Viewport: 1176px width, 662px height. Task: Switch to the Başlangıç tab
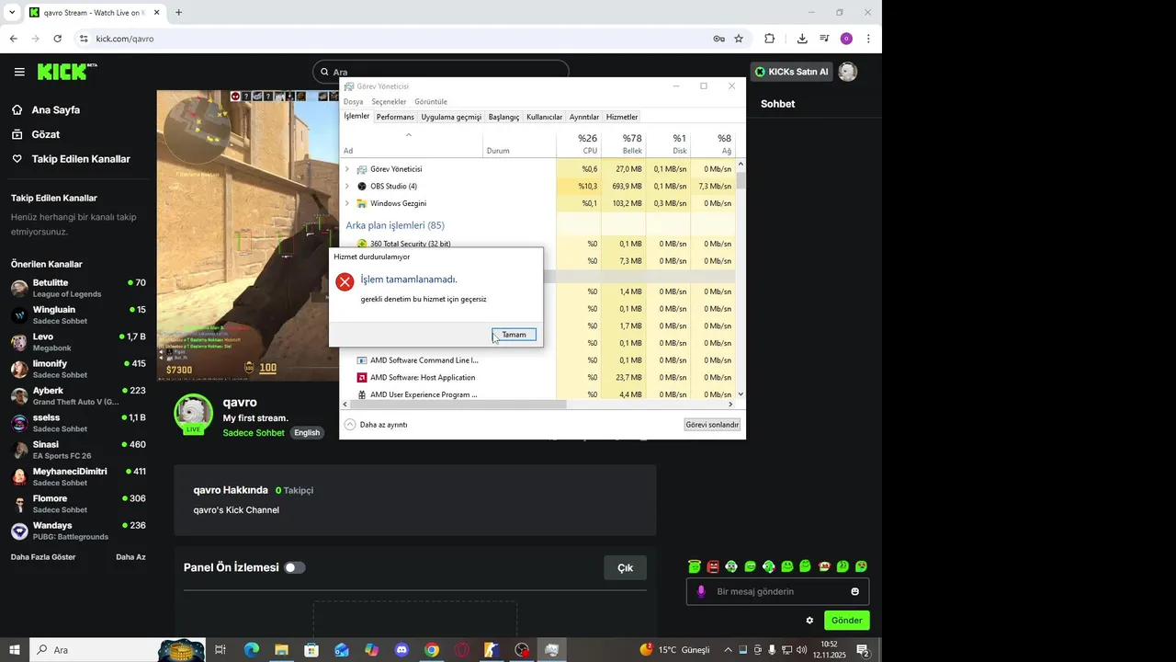point(503,117)
